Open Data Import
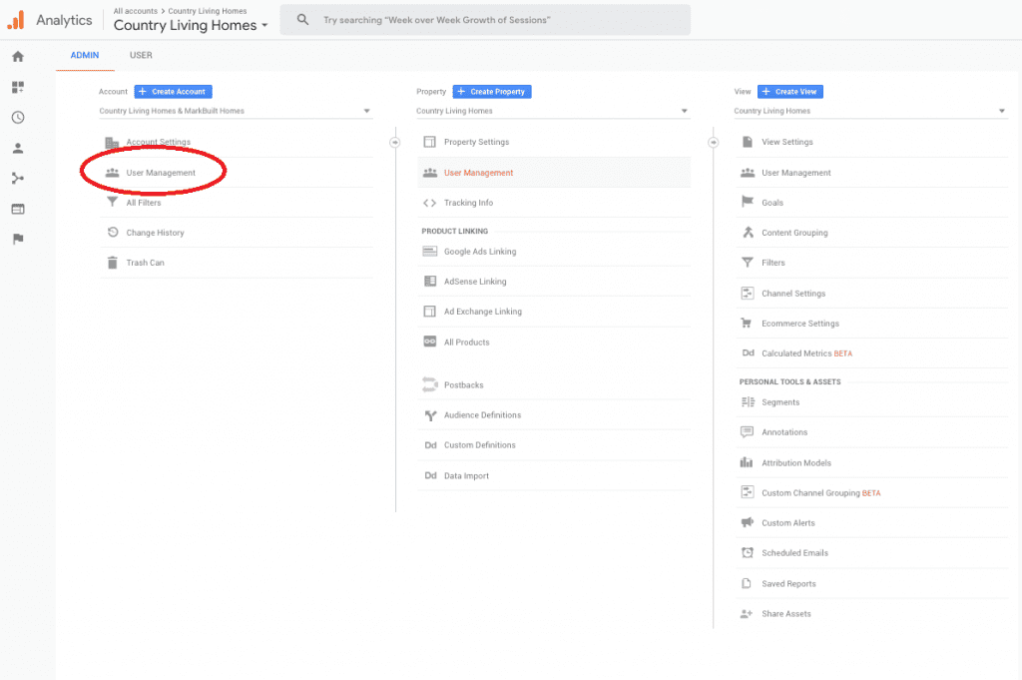This screenshot has height=680, width=1022. [553, 476]
